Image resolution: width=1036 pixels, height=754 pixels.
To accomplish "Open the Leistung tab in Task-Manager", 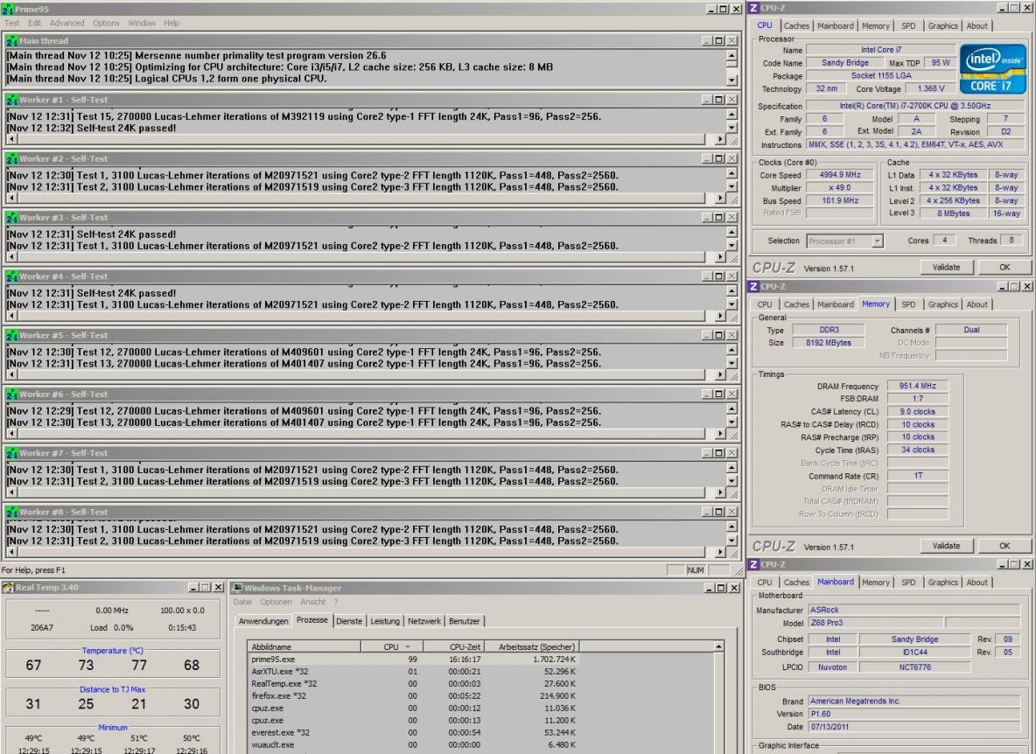I will click(384, 621).
